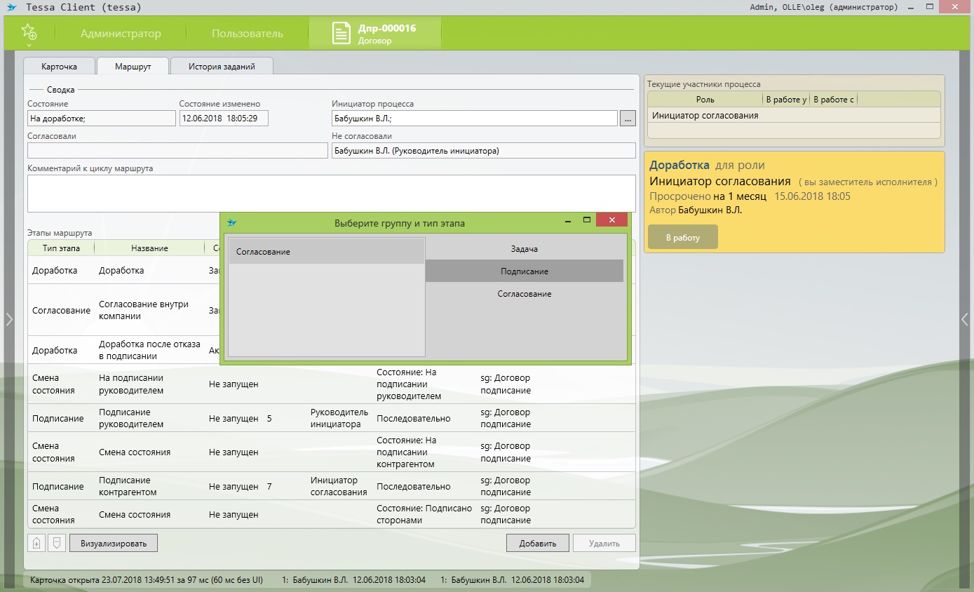Viewport: 974px width, 592px height.
Task: Expand the chevron below the favorites star
Action: (x=29, y=45)
